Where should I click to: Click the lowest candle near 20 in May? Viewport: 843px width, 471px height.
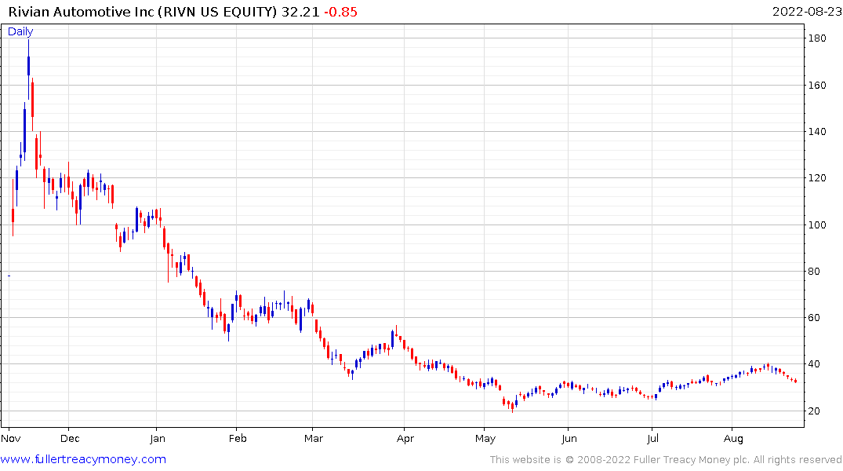click(512, 407)
